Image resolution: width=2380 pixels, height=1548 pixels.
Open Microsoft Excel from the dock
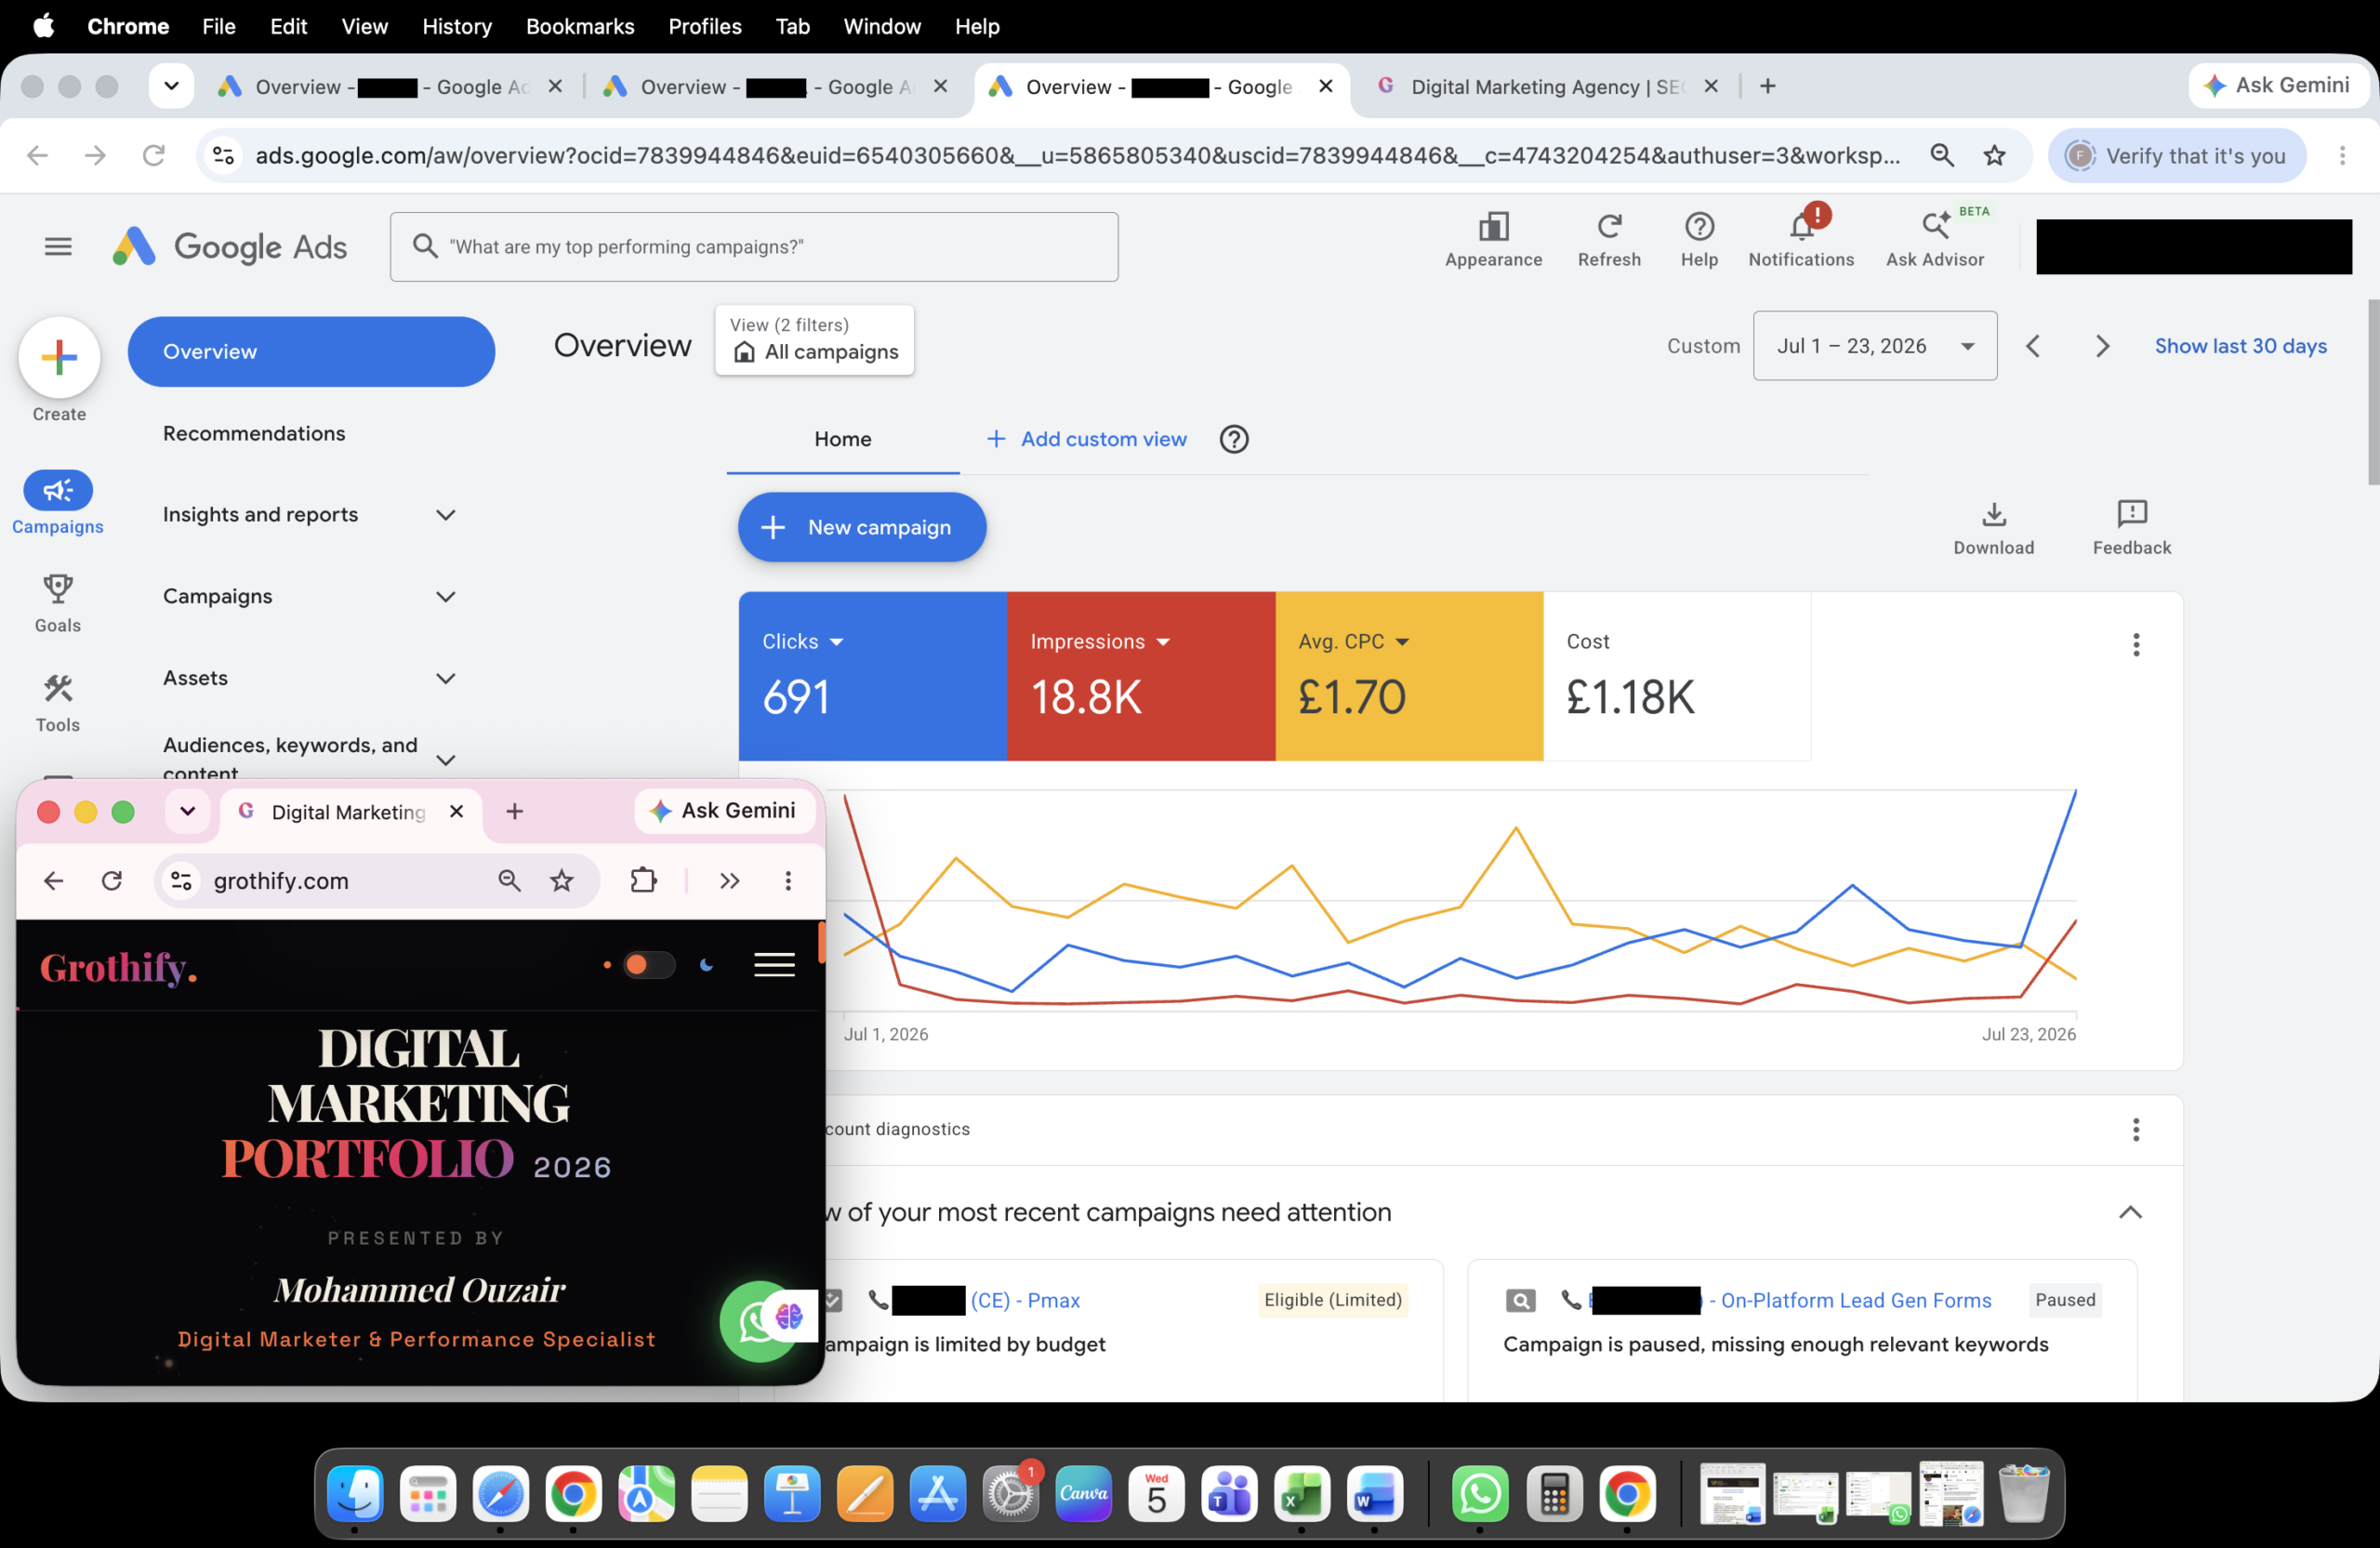[x=1301, y=1494]
